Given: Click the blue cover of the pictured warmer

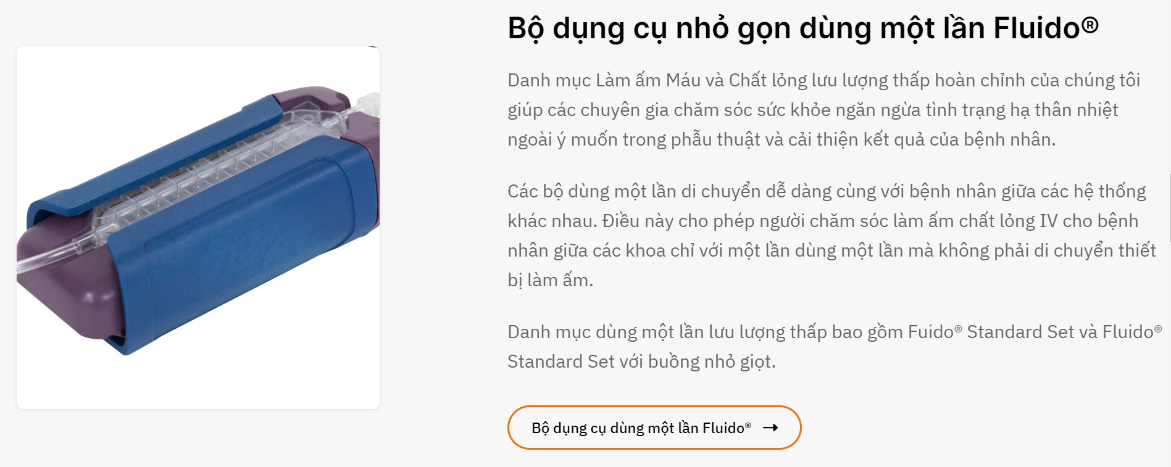Looking at the screenshot, I should tap(247, 247).
